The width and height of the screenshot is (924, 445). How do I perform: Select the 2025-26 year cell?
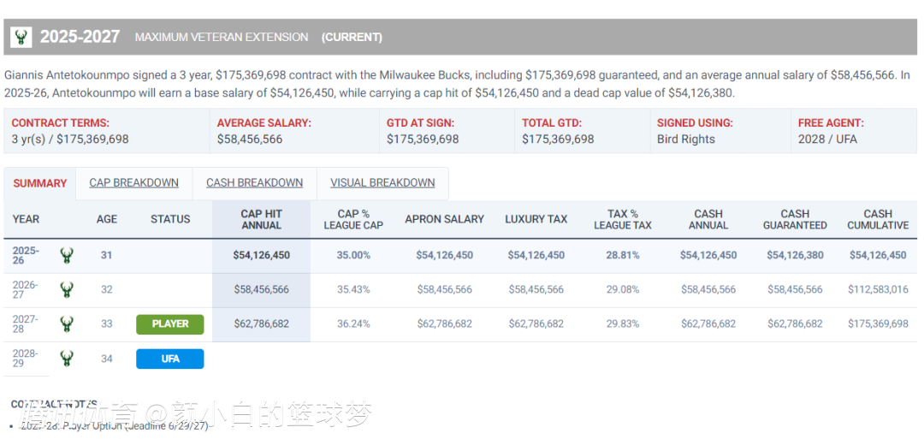(26, 255)
